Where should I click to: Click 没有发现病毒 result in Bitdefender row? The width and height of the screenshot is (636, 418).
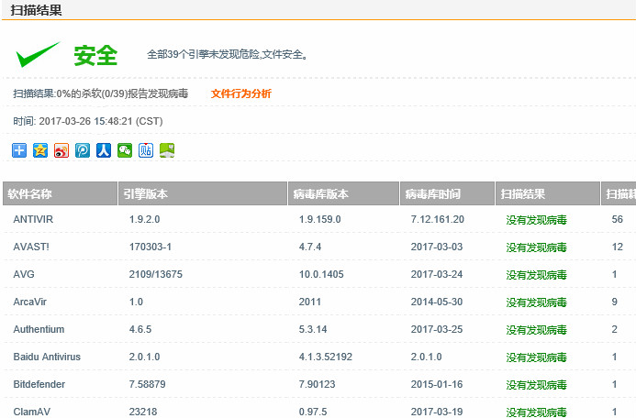[536, 385]
